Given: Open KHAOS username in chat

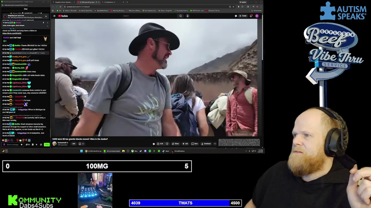Looking at the screenshot, I should coord(6,38).
